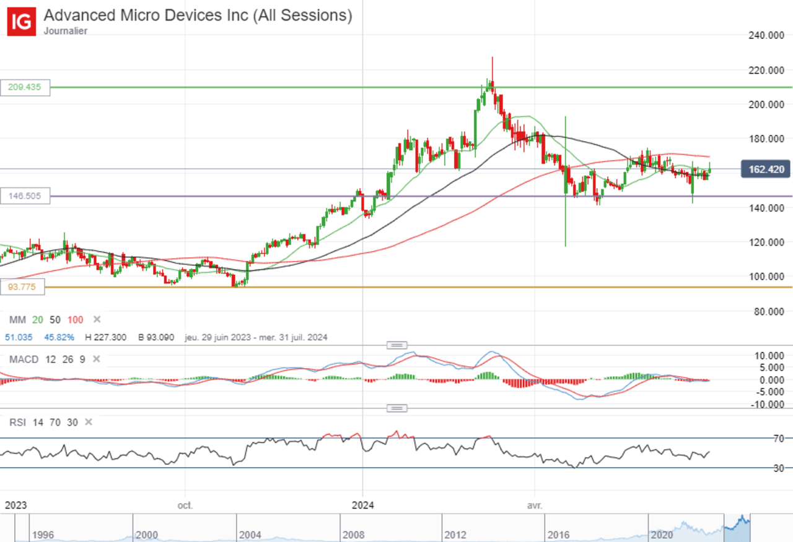Click the MM 50 period value

pos(56,319)
